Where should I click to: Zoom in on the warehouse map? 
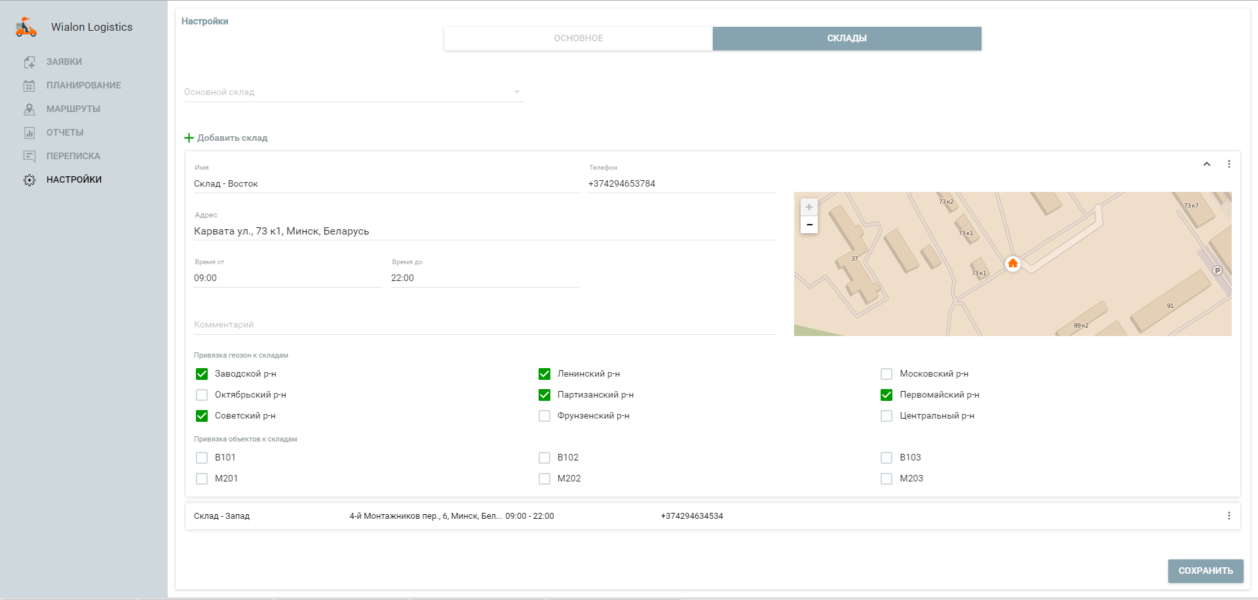[x=809, y=208]
